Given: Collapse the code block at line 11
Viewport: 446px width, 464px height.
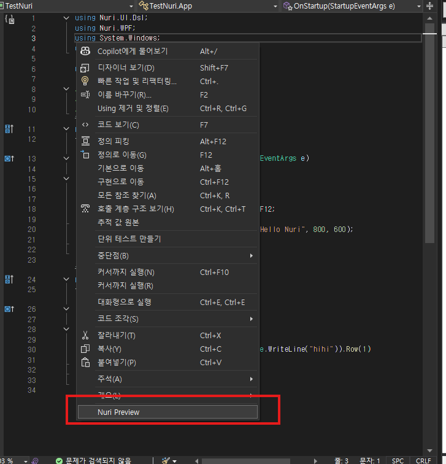Looking at the screenshot, I should [66, 129].
